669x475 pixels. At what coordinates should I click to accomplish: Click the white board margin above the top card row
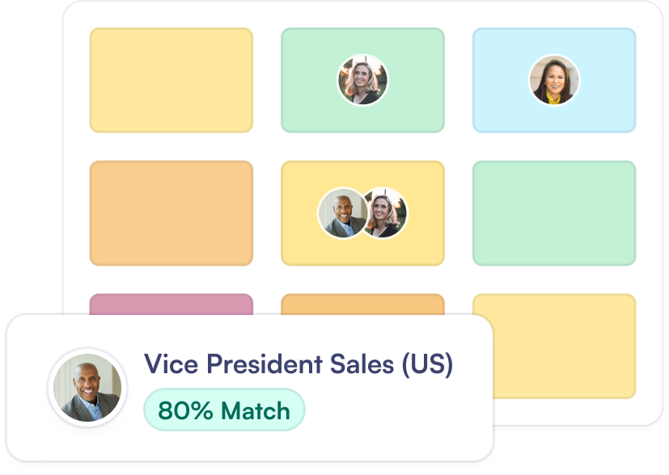click(x=362, y=15)
